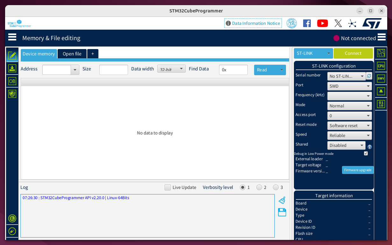
Task: Disable Debug in Low Power mode
Action: point(366,153)
